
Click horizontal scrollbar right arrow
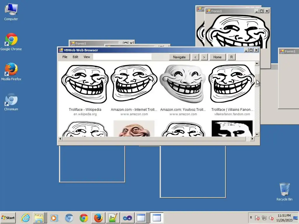[252, 139]
